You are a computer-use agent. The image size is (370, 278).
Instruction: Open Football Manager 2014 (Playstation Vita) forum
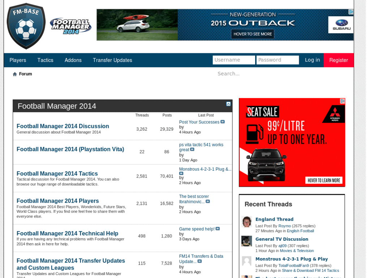tap(70, 149)
